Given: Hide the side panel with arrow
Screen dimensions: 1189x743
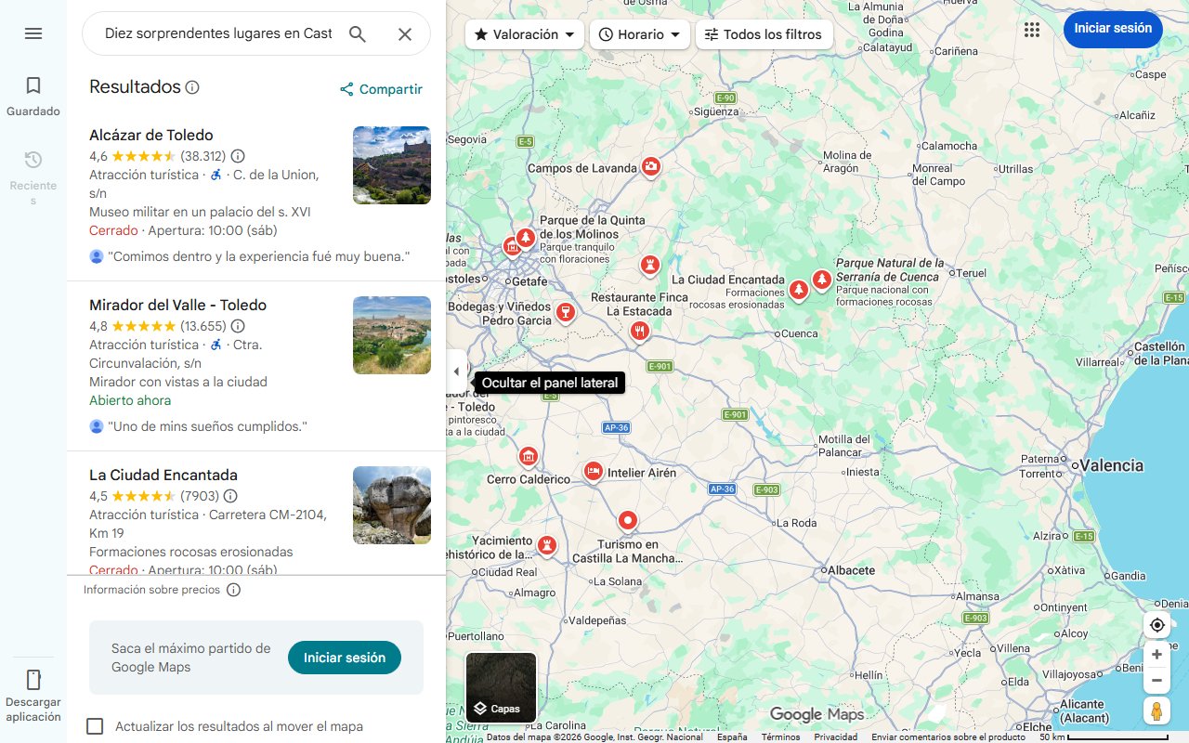Looking at the screenshot, I should (x=456, y=372).
